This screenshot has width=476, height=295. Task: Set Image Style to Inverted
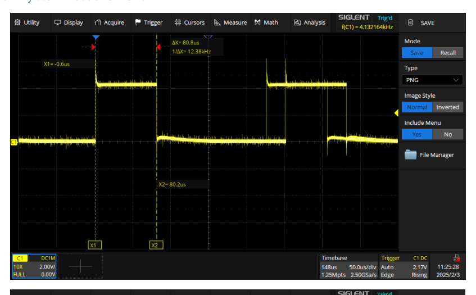pyautogui.click(x=448, y=107)
